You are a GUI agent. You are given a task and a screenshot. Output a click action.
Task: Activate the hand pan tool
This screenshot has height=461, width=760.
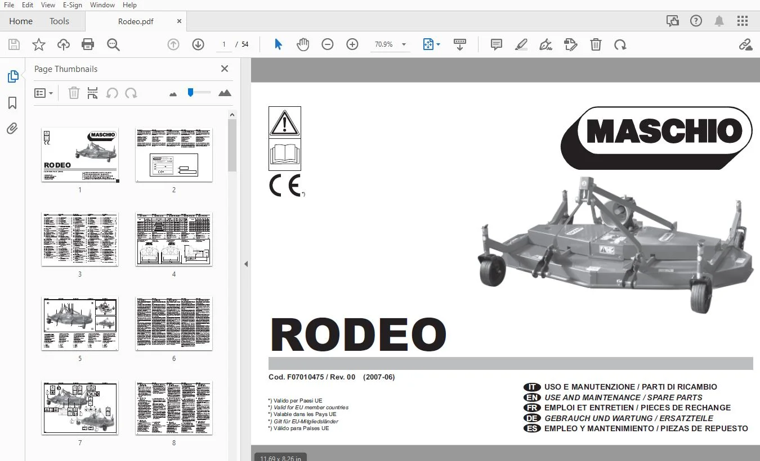(x=303, y=44)
